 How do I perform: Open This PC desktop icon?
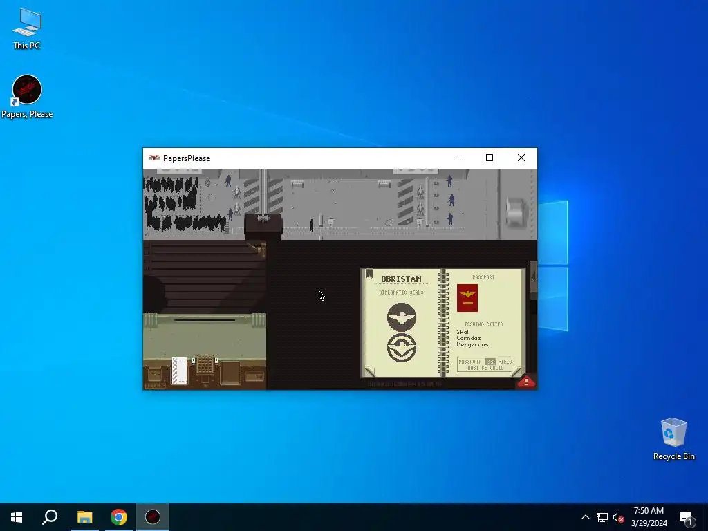(x=27, y=28)
